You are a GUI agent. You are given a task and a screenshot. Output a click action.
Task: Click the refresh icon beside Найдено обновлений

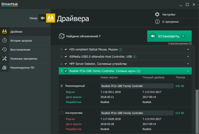point(61,36)
